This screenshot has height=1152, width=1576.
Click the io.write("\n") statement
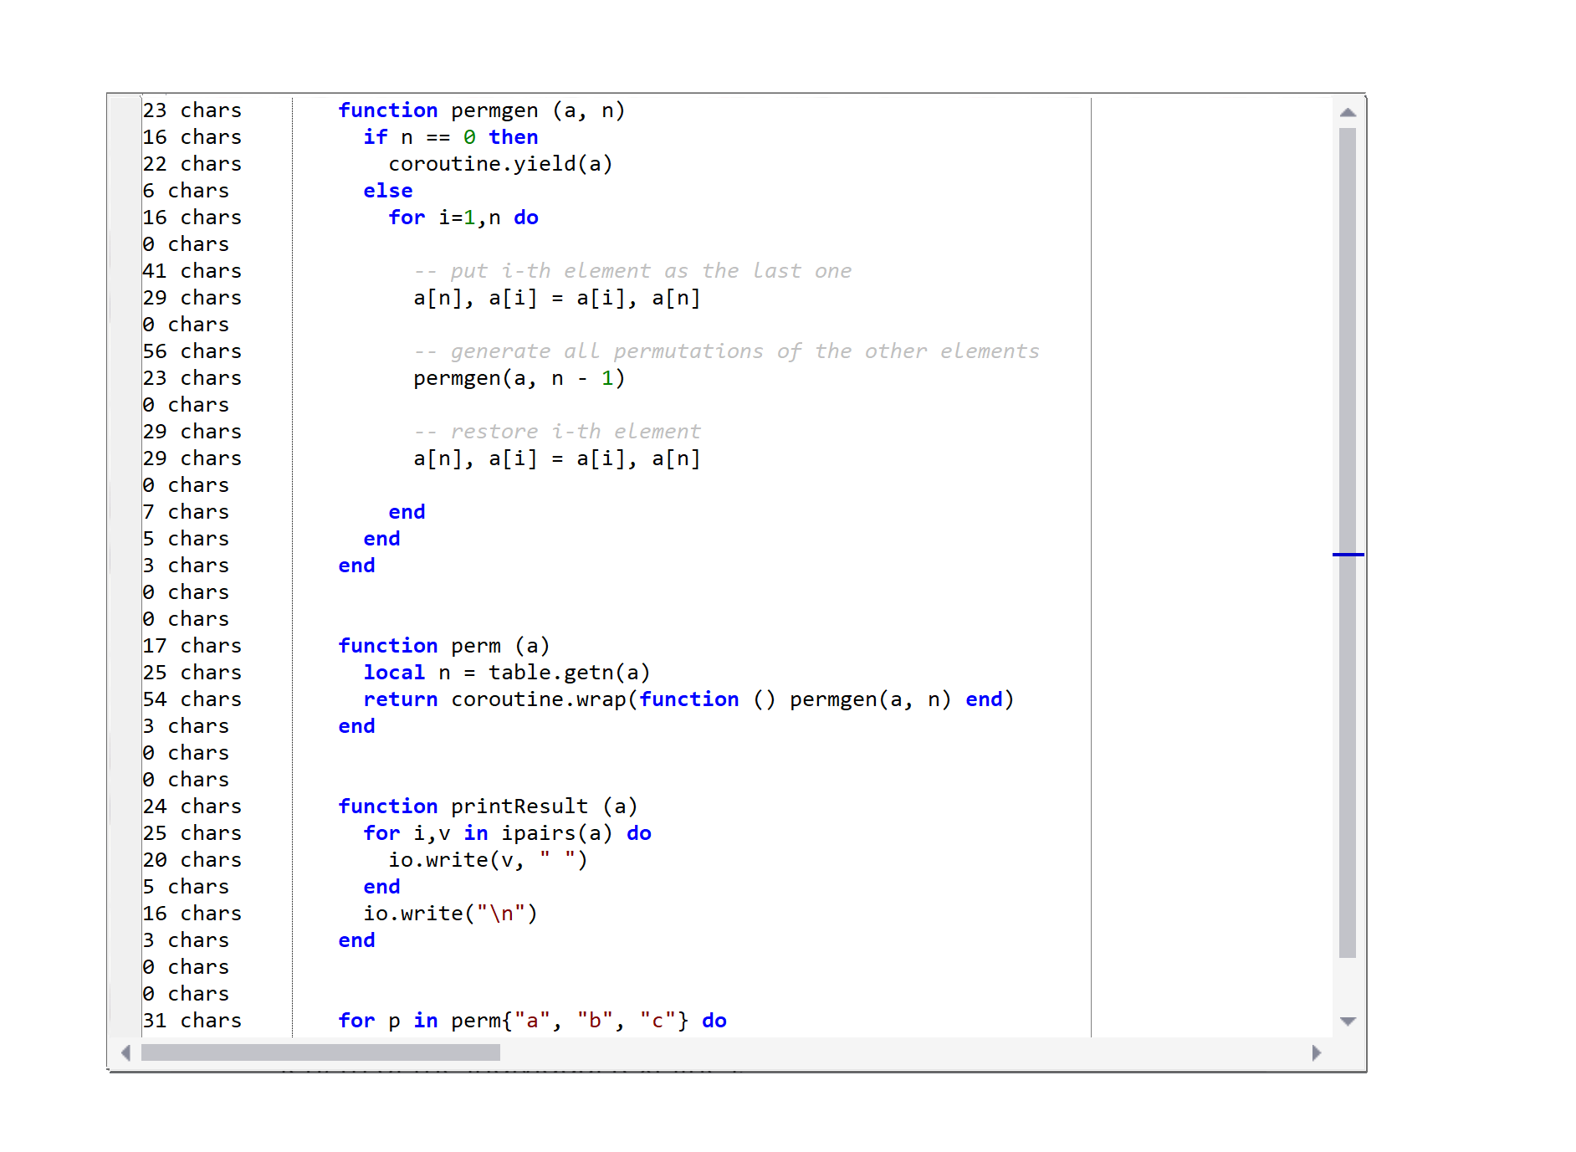450,913
